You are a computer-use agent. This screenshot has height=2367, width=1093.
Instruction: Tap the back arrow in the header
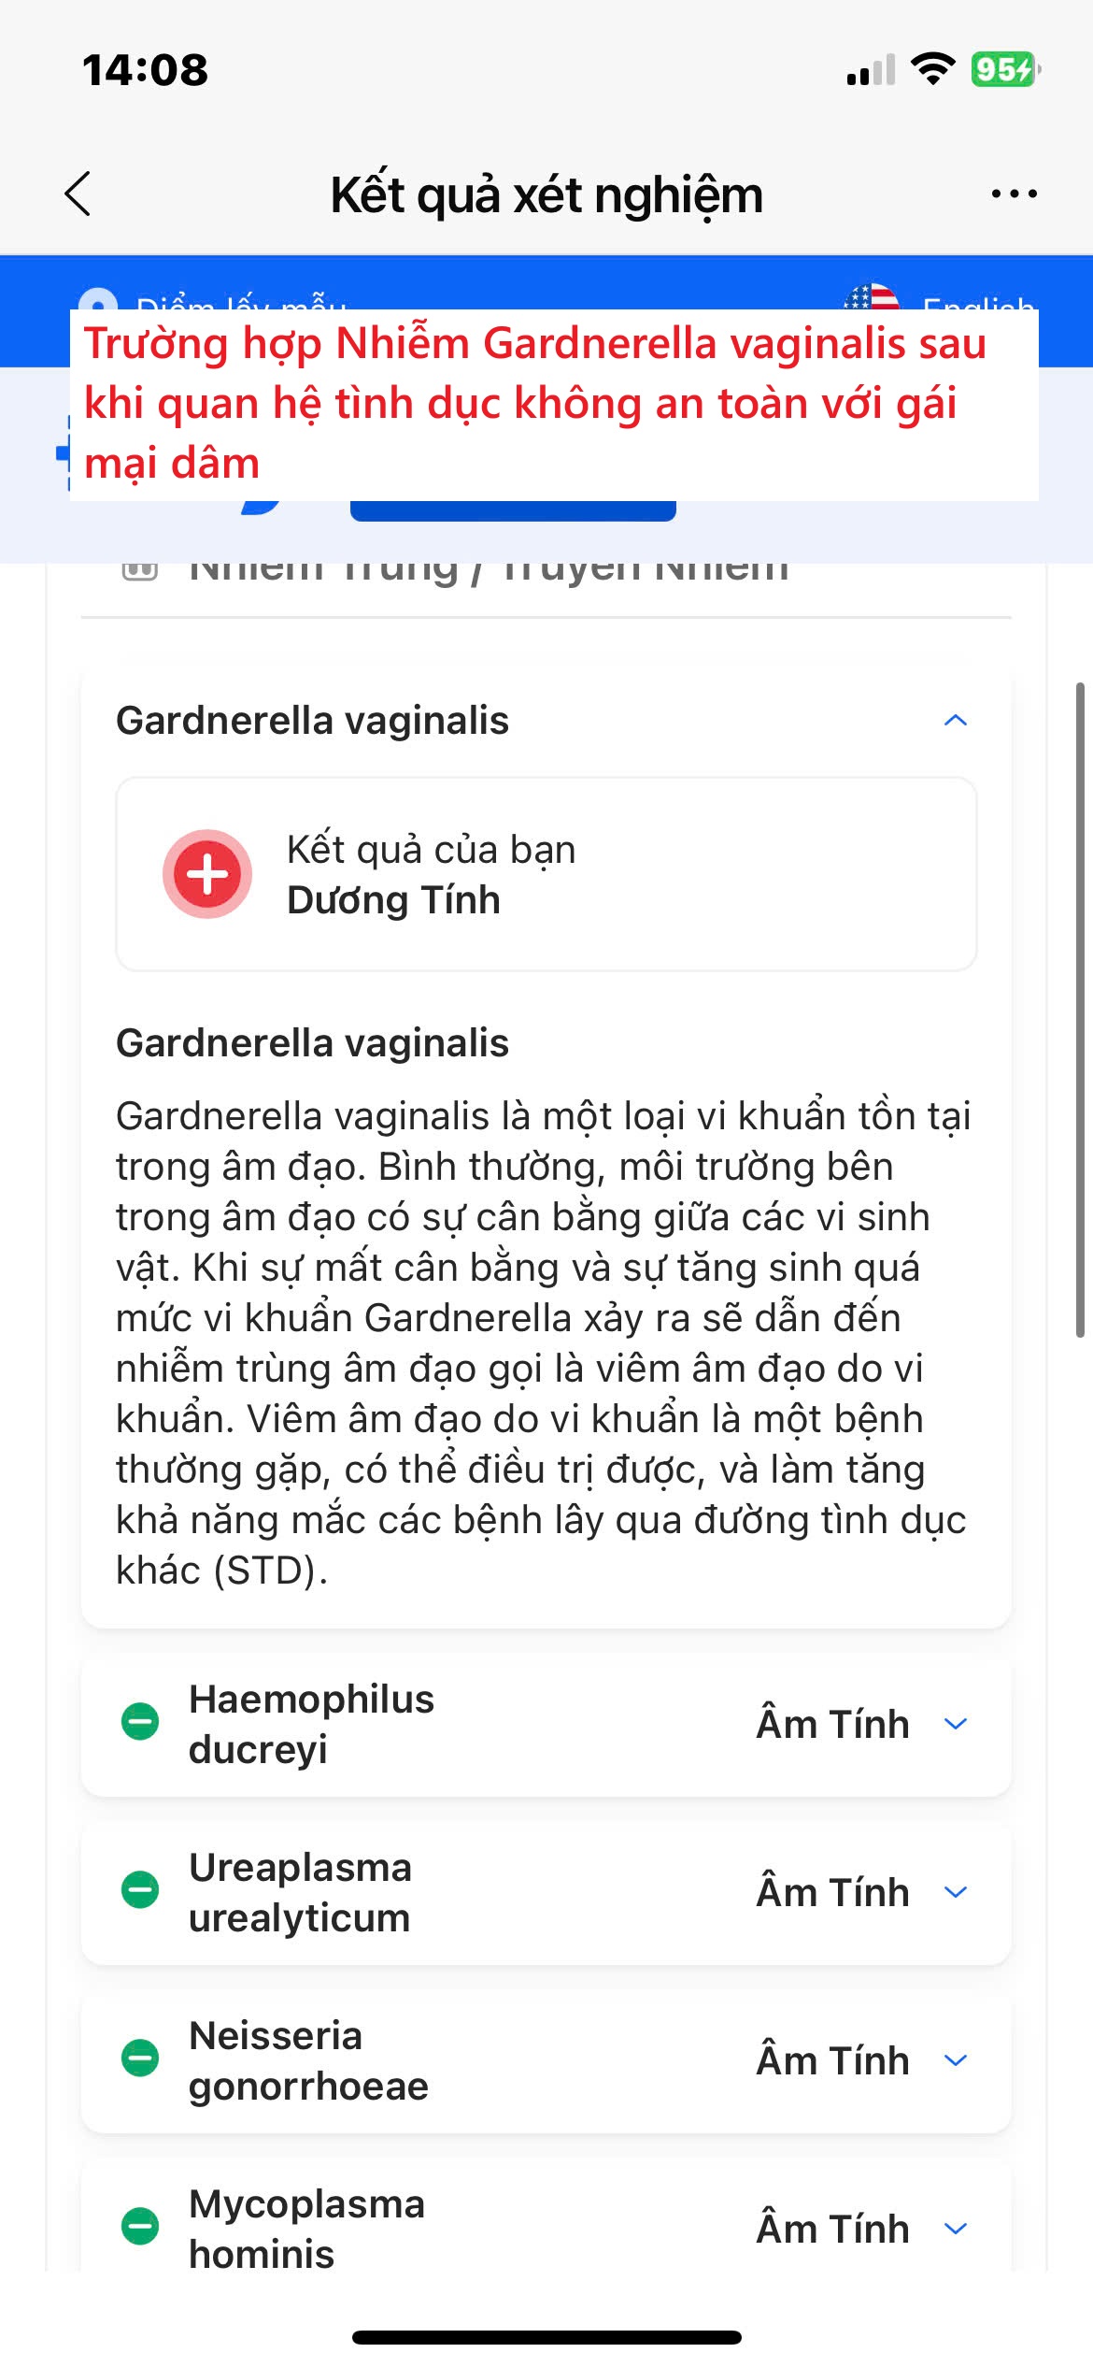[78, 194]
